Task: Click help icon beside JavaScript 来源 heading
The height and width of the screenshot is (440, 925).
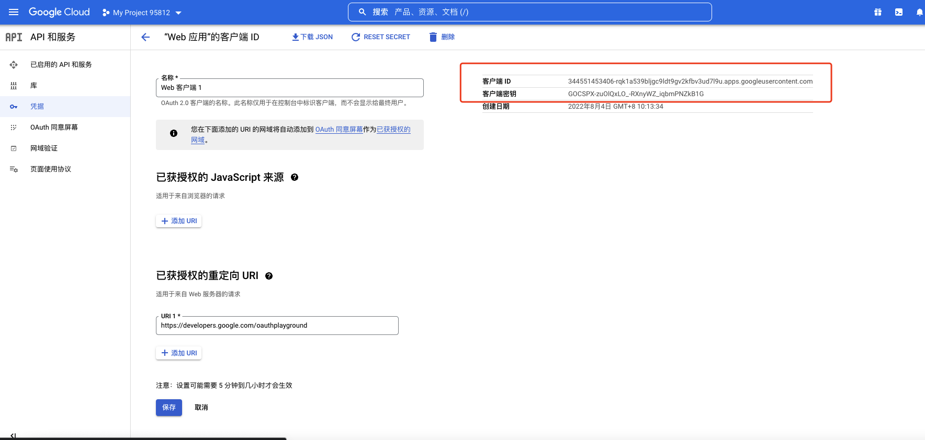Action: click(x=295, y=177)
